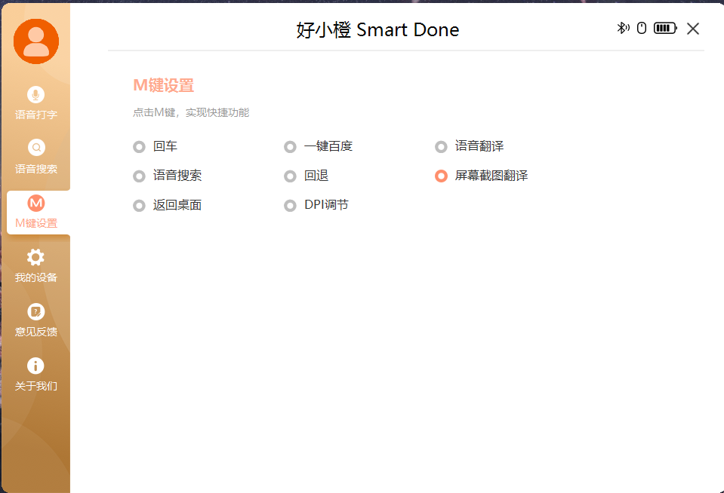Switch to 关于我们 sidebar label
This screenshot has height=493, width=724.
click(36, 386)
